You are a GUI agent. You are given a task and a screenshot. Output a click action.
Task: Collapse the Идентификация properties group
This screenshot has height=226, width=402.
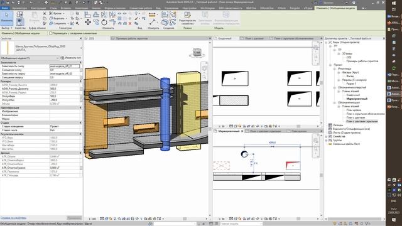(x=80, y=107)
